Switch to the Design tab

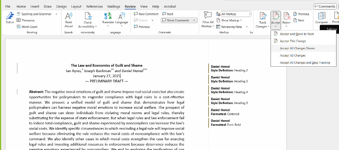click(x=62, y=7)
